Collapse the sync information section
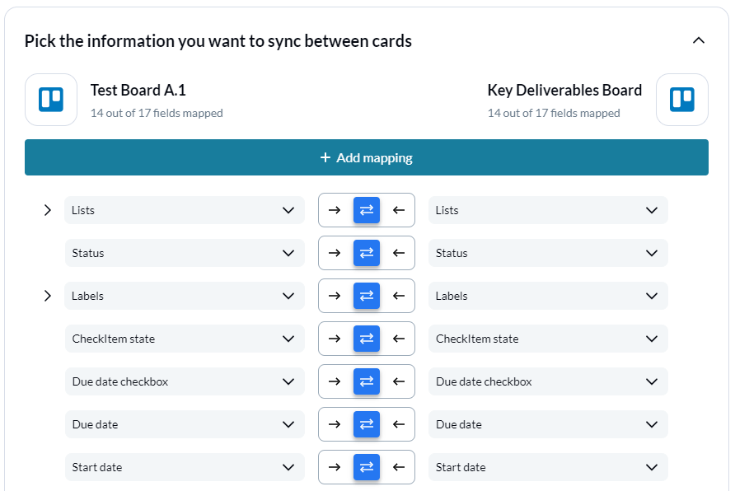Image resolution: width=735 pixels, height=491 pixels. coord(699,40)
